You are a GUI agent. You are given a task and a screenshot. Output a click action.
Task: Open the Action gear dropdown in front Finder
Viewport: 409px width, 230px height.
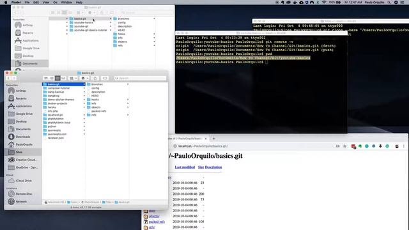tap(85, 78)
